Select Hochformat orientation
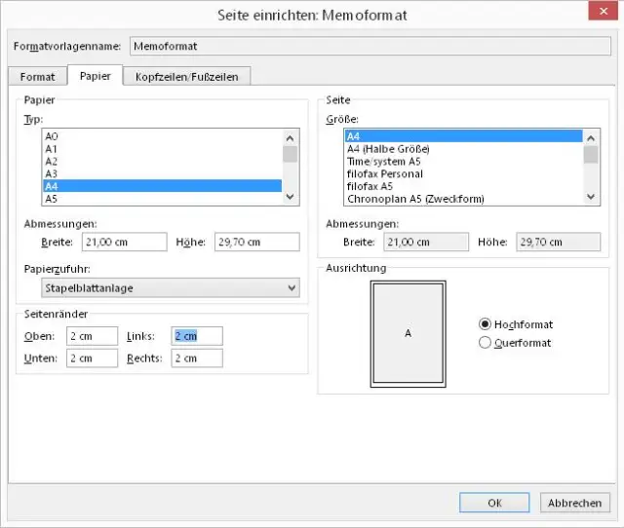Viewport: 624px width, 528px height. pos(485,324)
